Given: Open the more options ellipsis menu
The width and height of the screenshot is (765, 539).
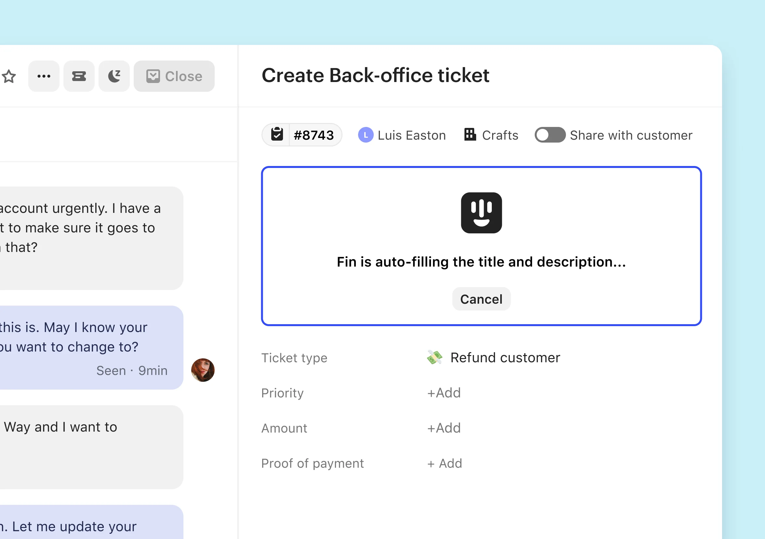Looking at the screenshot, I should pos(44,76).
